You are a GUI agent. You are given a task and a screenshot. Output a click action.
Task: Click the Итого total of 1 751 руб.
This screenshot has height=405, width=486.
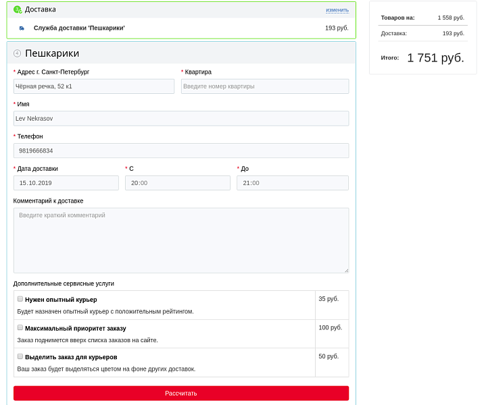coord(435,58)
